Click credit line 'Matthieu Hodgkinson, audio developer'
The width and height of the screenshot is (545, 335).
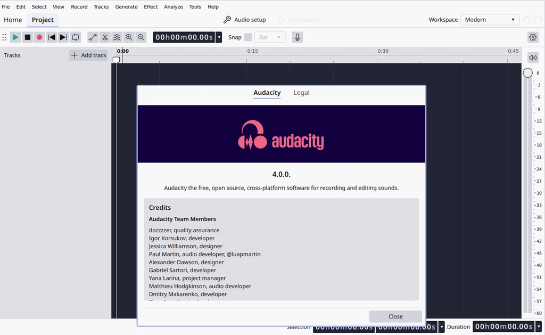click(x=200, y=287)
